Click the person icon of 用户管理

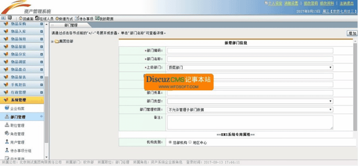[7, 142]
